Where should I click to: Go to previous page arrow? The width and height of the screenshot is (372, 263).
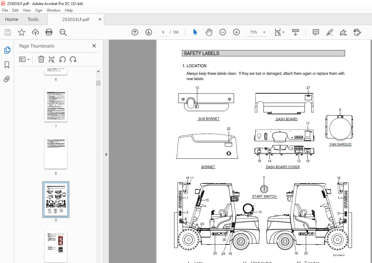pos(135,32)
